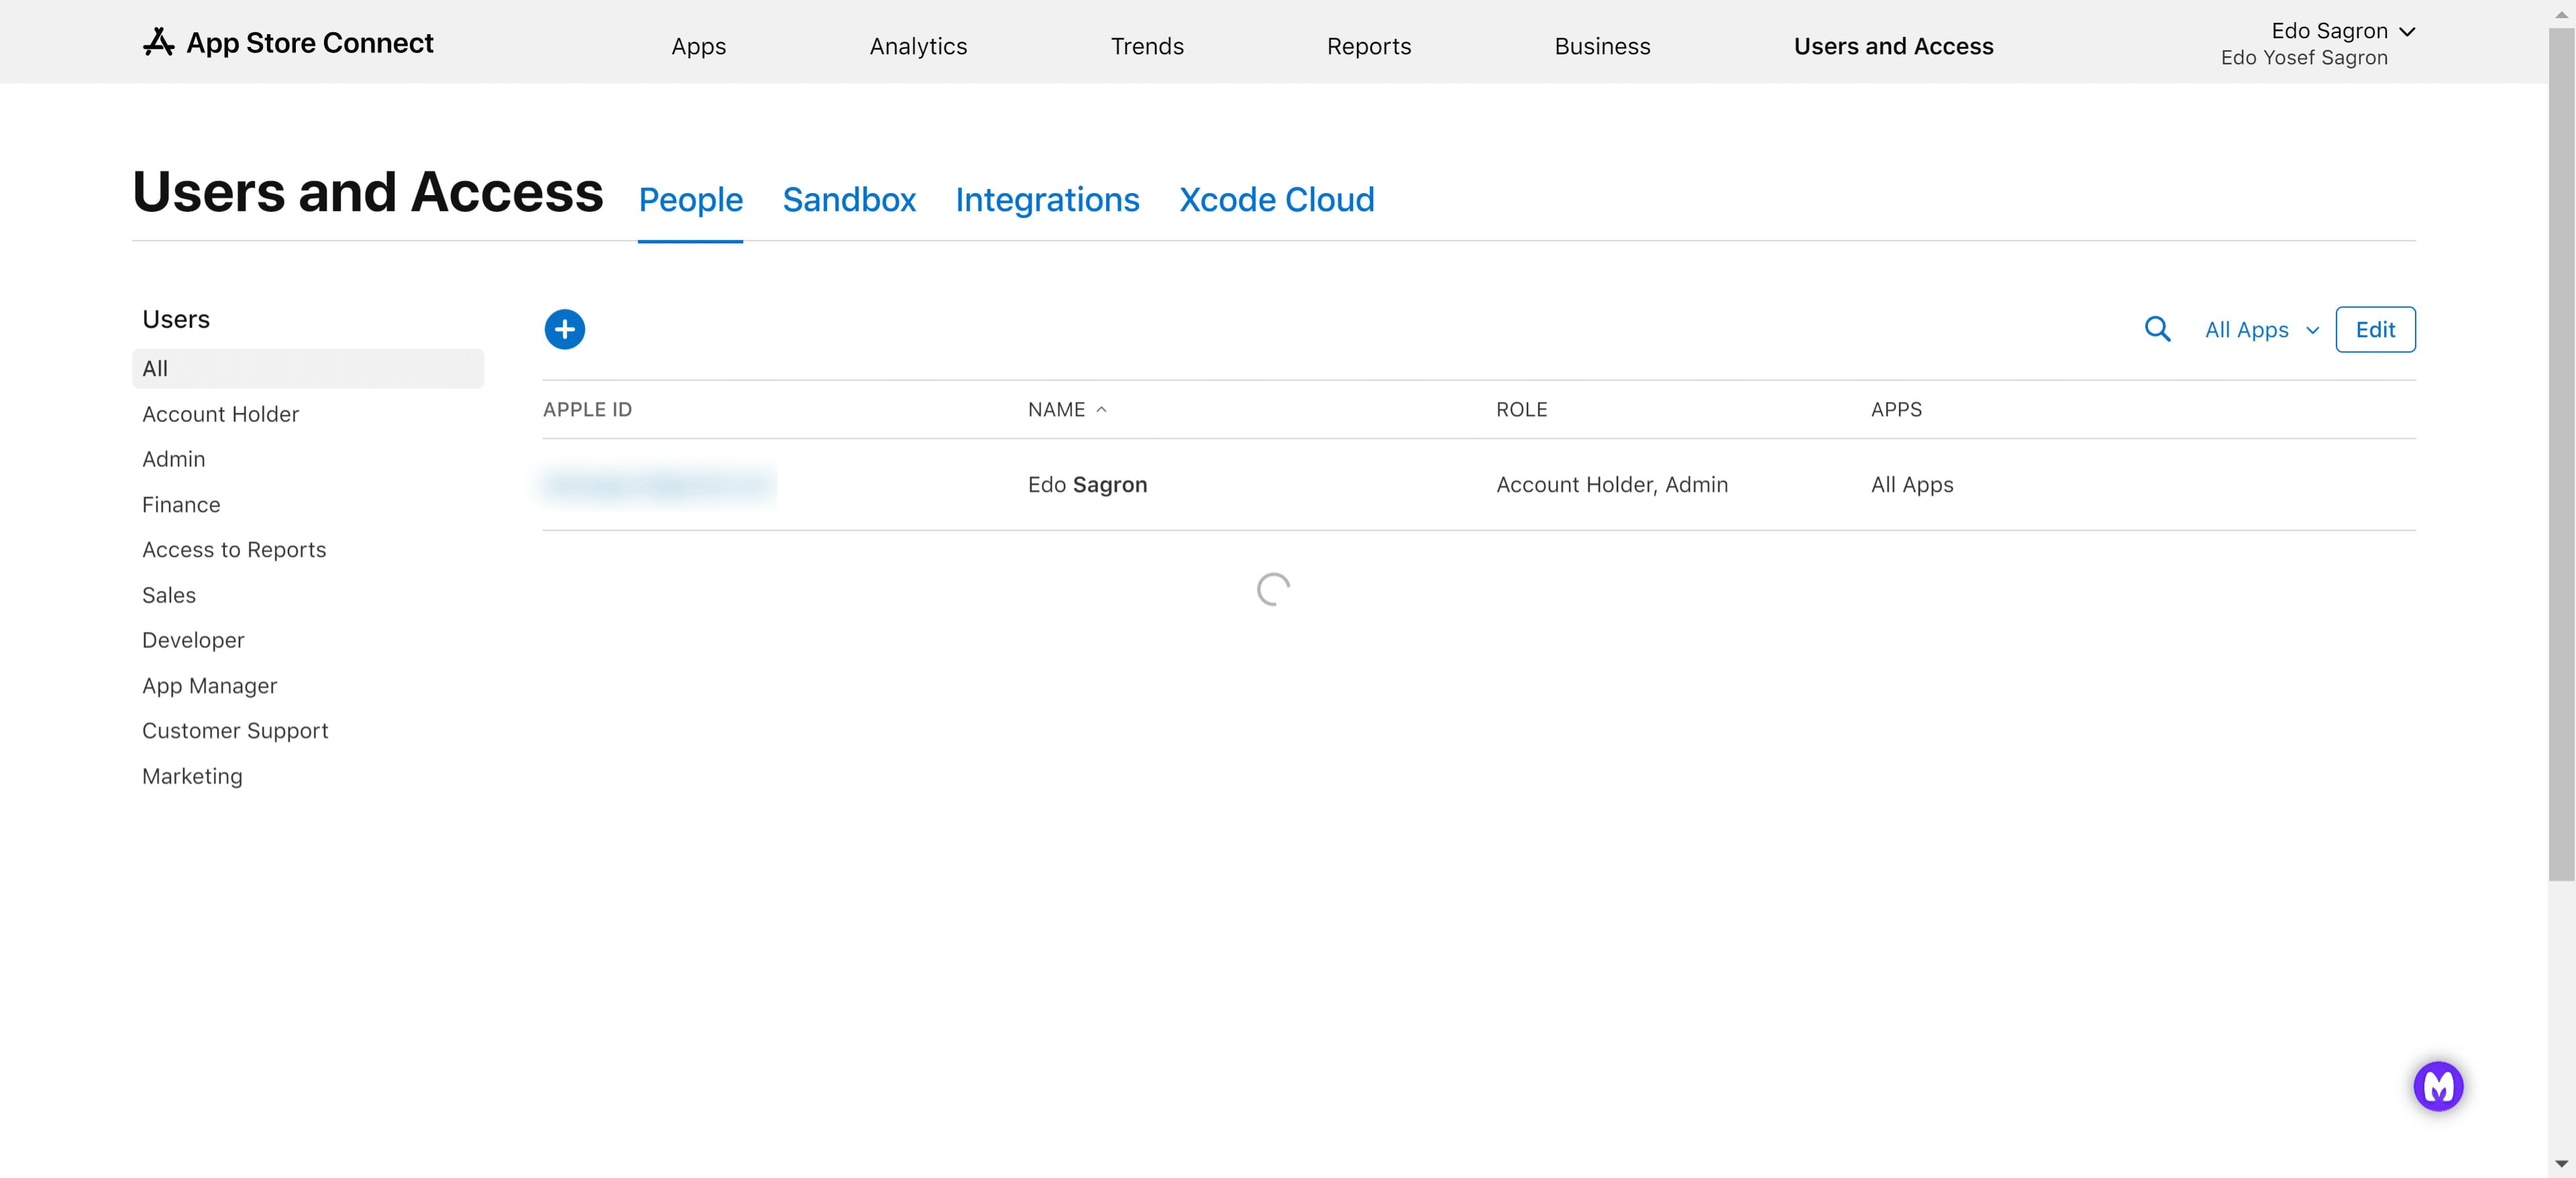Screen dimensions: 2576x1178
Task: Click the Edit button
Action: pos(2375,329)
